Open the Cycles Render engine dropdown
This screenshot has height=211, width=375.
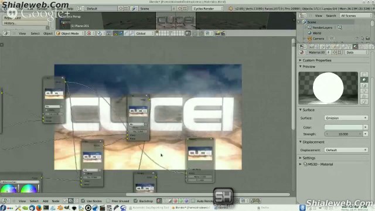[207, 9]
